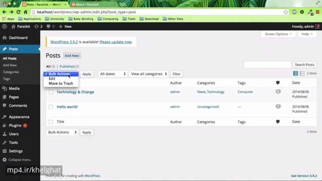Image resolution: width=322 pixels, height=181 pixels.
Task: Open the WordPress 3.9.2 link in notice
Action: [x=64, y=42]
